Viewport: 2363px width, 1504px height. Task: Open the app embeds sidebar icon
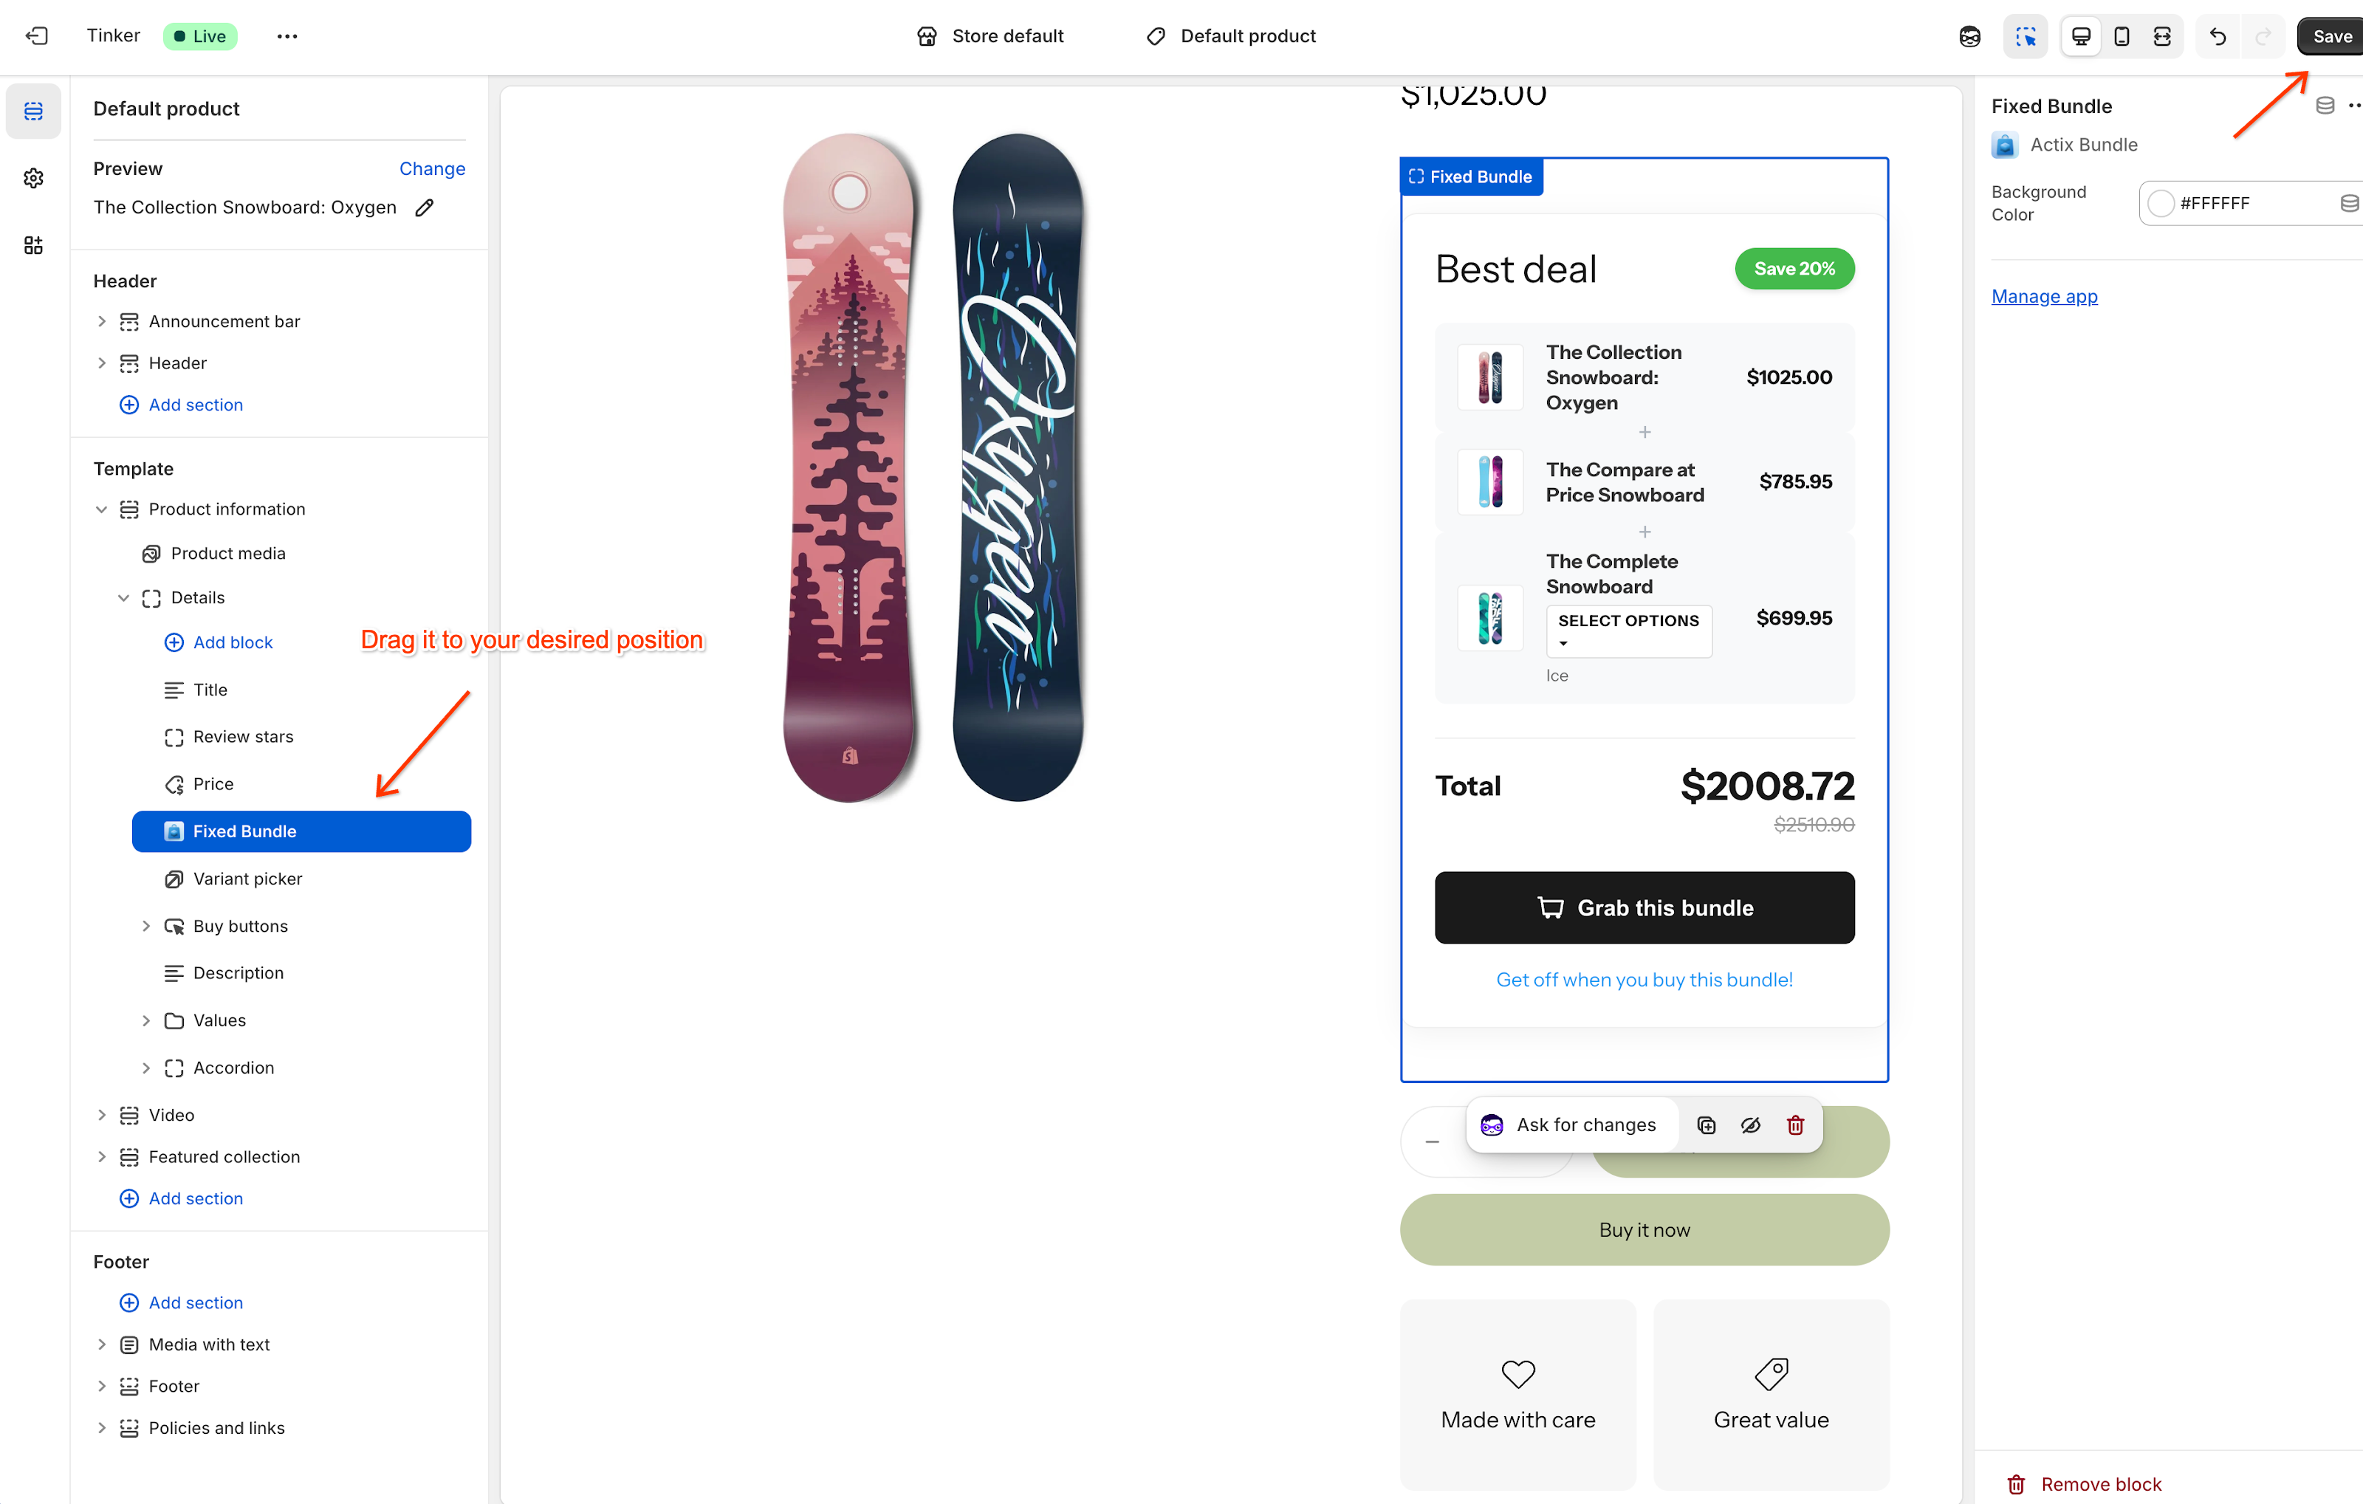[33, 244]
